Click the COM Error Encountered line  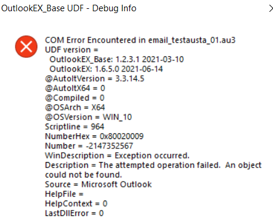[x=140, y=40]
